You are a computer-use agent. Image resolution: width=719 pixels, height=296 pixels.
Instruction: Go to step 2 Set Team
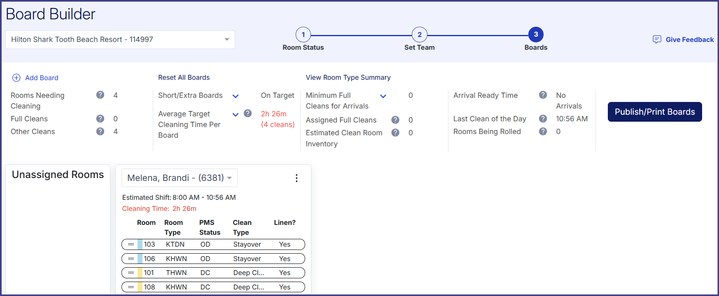coord(419,35)
